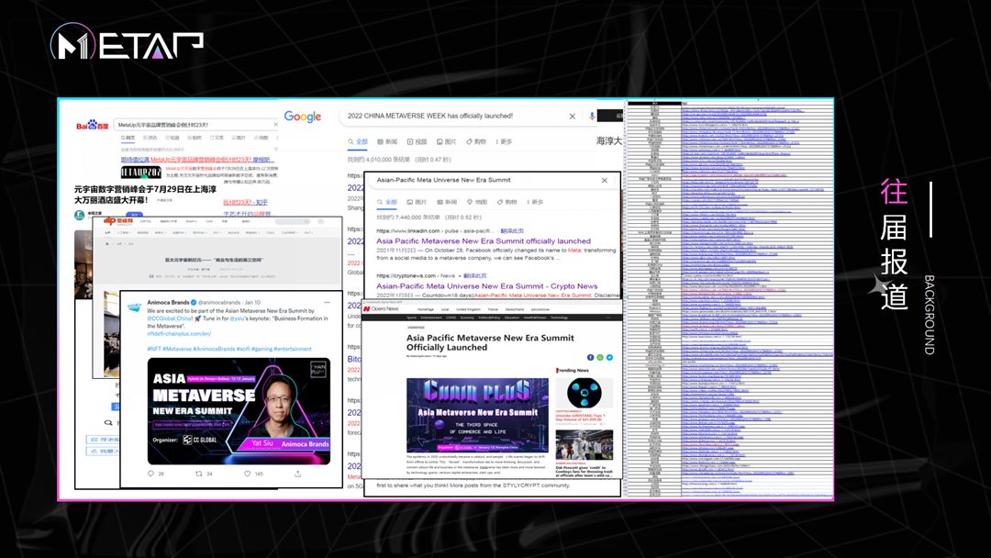Screen dimensions: 991x558
Task: Open 更多 menu in China Metaverse Week search
Action: point(504,141)
